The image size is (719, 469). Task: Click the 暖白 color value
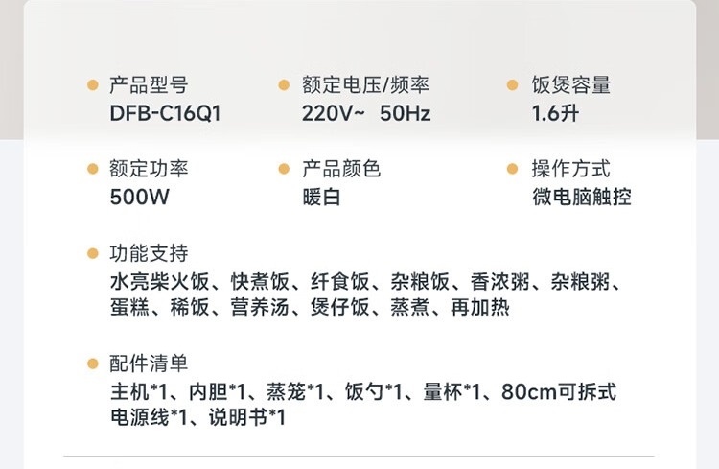pyautogui.click(x=321, y=198)
